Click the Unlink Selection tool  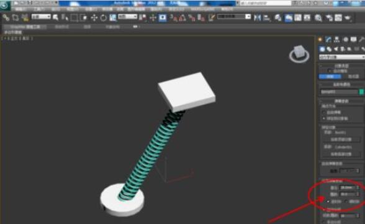[x=16, y=18]
